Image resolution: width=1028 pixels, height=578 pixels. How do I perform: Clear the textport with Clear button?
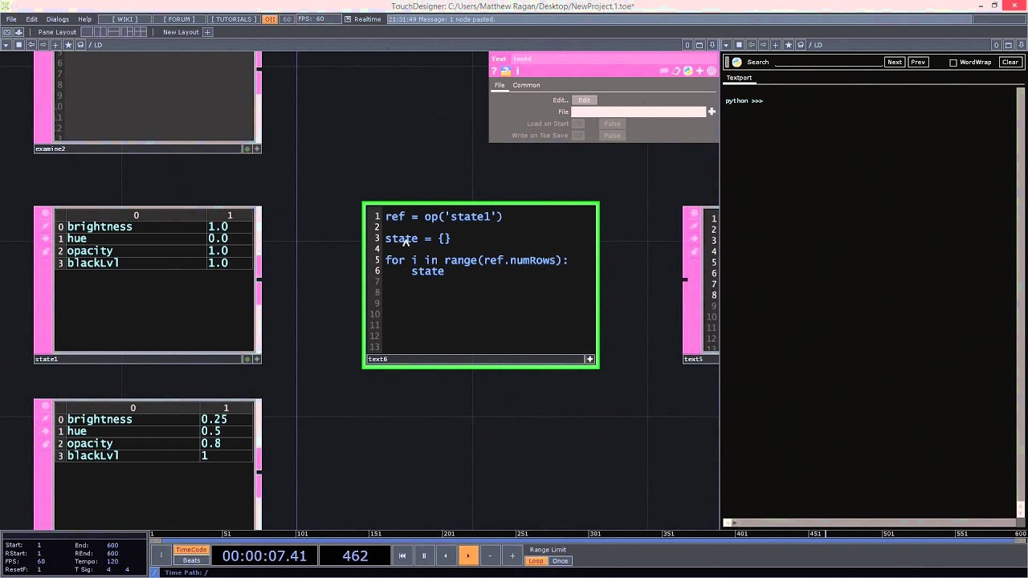pyautogui.click(x=1010, y=62)
